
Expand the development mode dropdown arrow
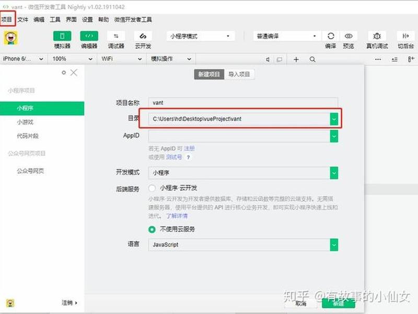[334, 173]
